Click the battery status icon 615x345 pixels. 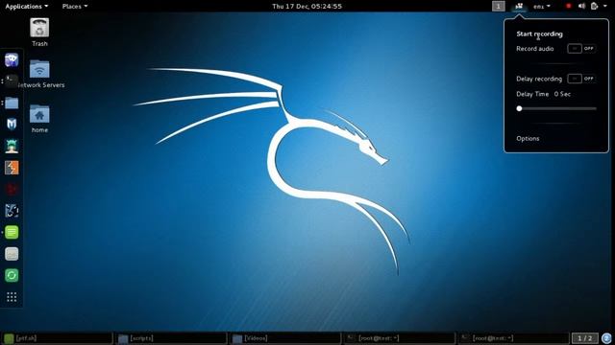(595, 7)
